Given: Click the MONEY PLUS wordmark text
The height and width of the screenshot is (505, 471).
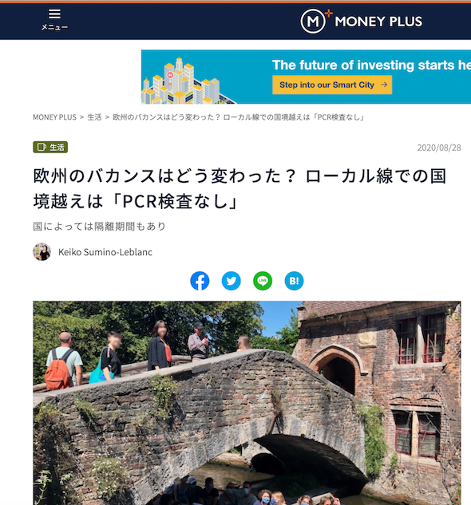Looking at the screenshot, I should [x=378, y=22].
